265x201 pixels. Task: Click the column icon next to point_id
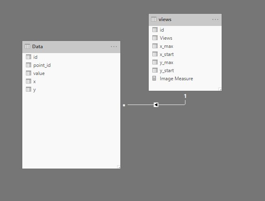pyautogui.click(x=28, y=65)
